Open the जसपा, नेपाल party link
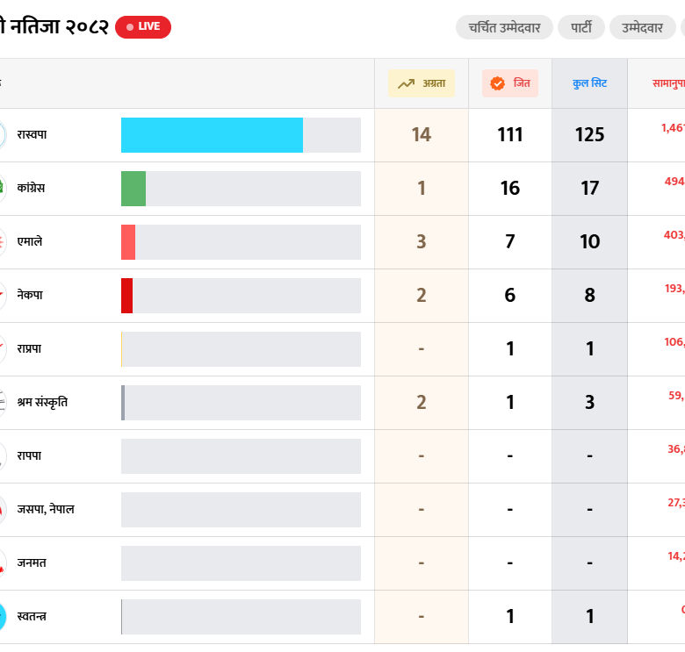The height and width of the screenshot is (652, 685). [x=46, y=509]
